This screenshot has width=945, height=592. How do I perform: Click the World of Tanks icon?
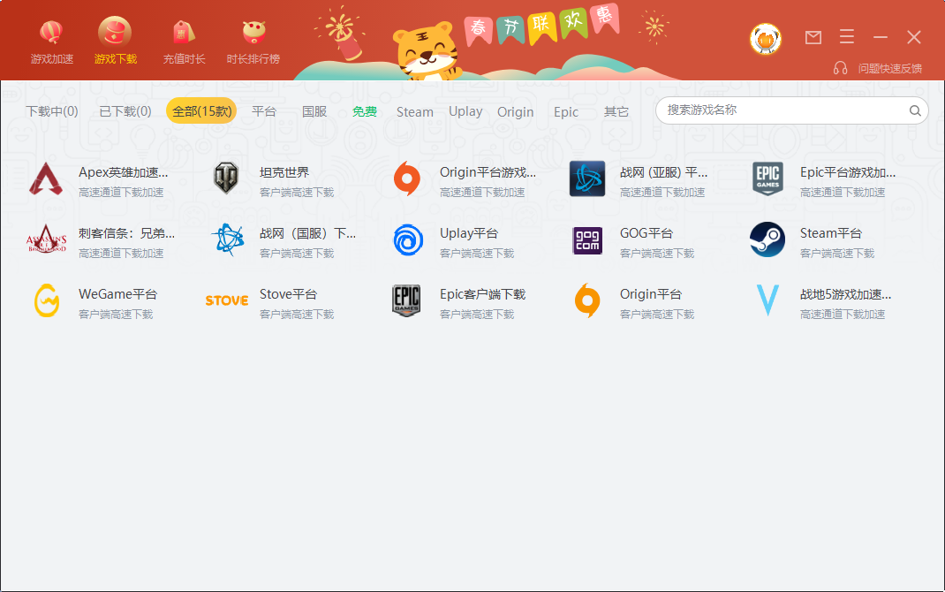[x=226, y=178]
